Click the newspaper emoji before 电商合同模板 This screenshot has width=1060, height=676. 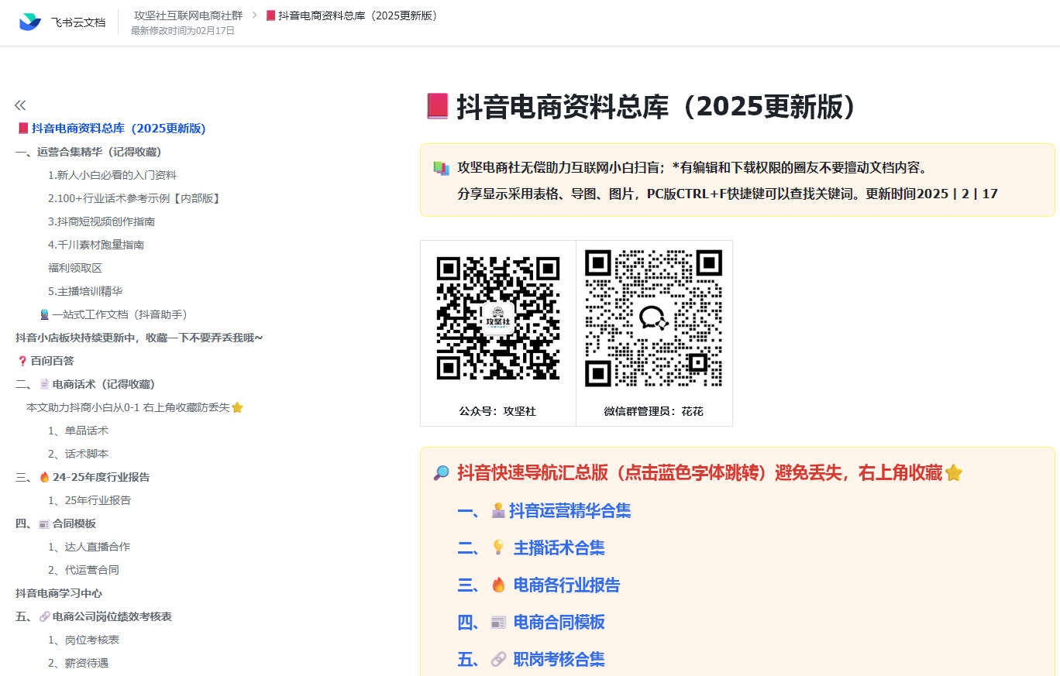click(498, 623)
